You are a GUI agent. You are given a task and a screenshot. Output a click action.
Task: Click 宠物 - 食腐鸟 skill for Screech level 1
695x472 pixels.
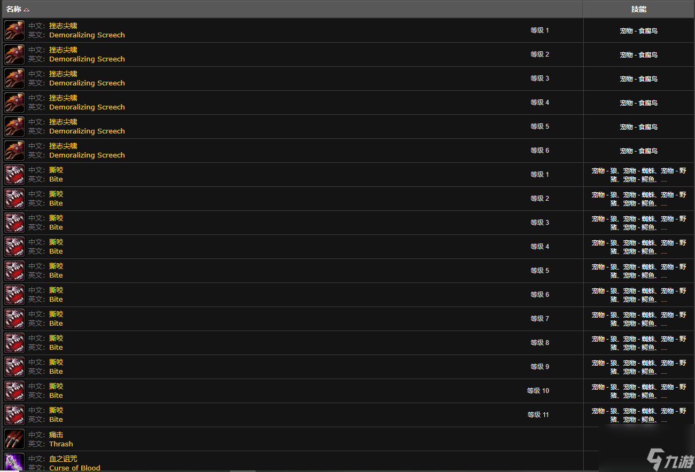[639, 31]
